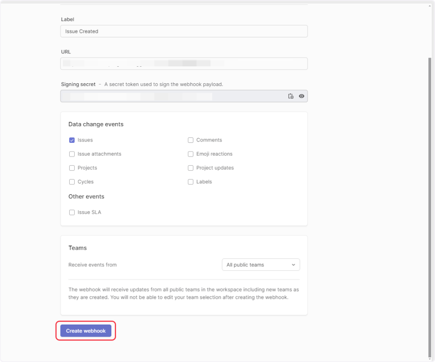Check the Projects event box

72,168
